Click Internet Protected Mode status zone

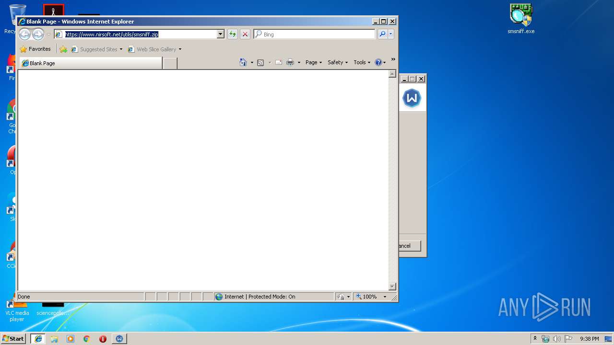click(x=274, y=297)
